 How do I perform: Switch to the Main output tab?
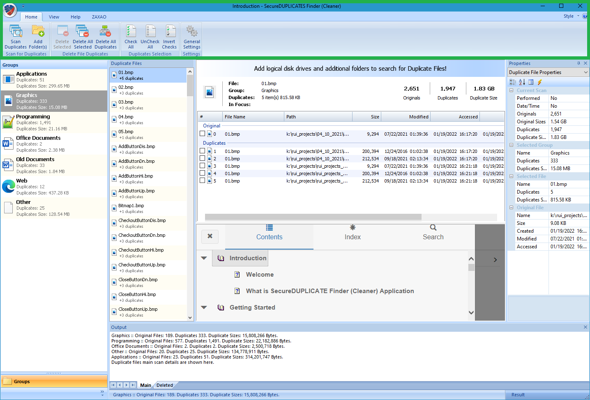(145, 385)
